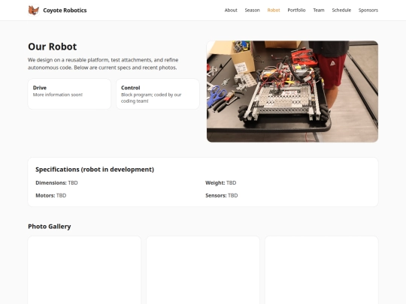The height and width of the screenshot is (304, 406).
Task: Click the 'Sensors: TBD' entry
Action: [221, 195]
